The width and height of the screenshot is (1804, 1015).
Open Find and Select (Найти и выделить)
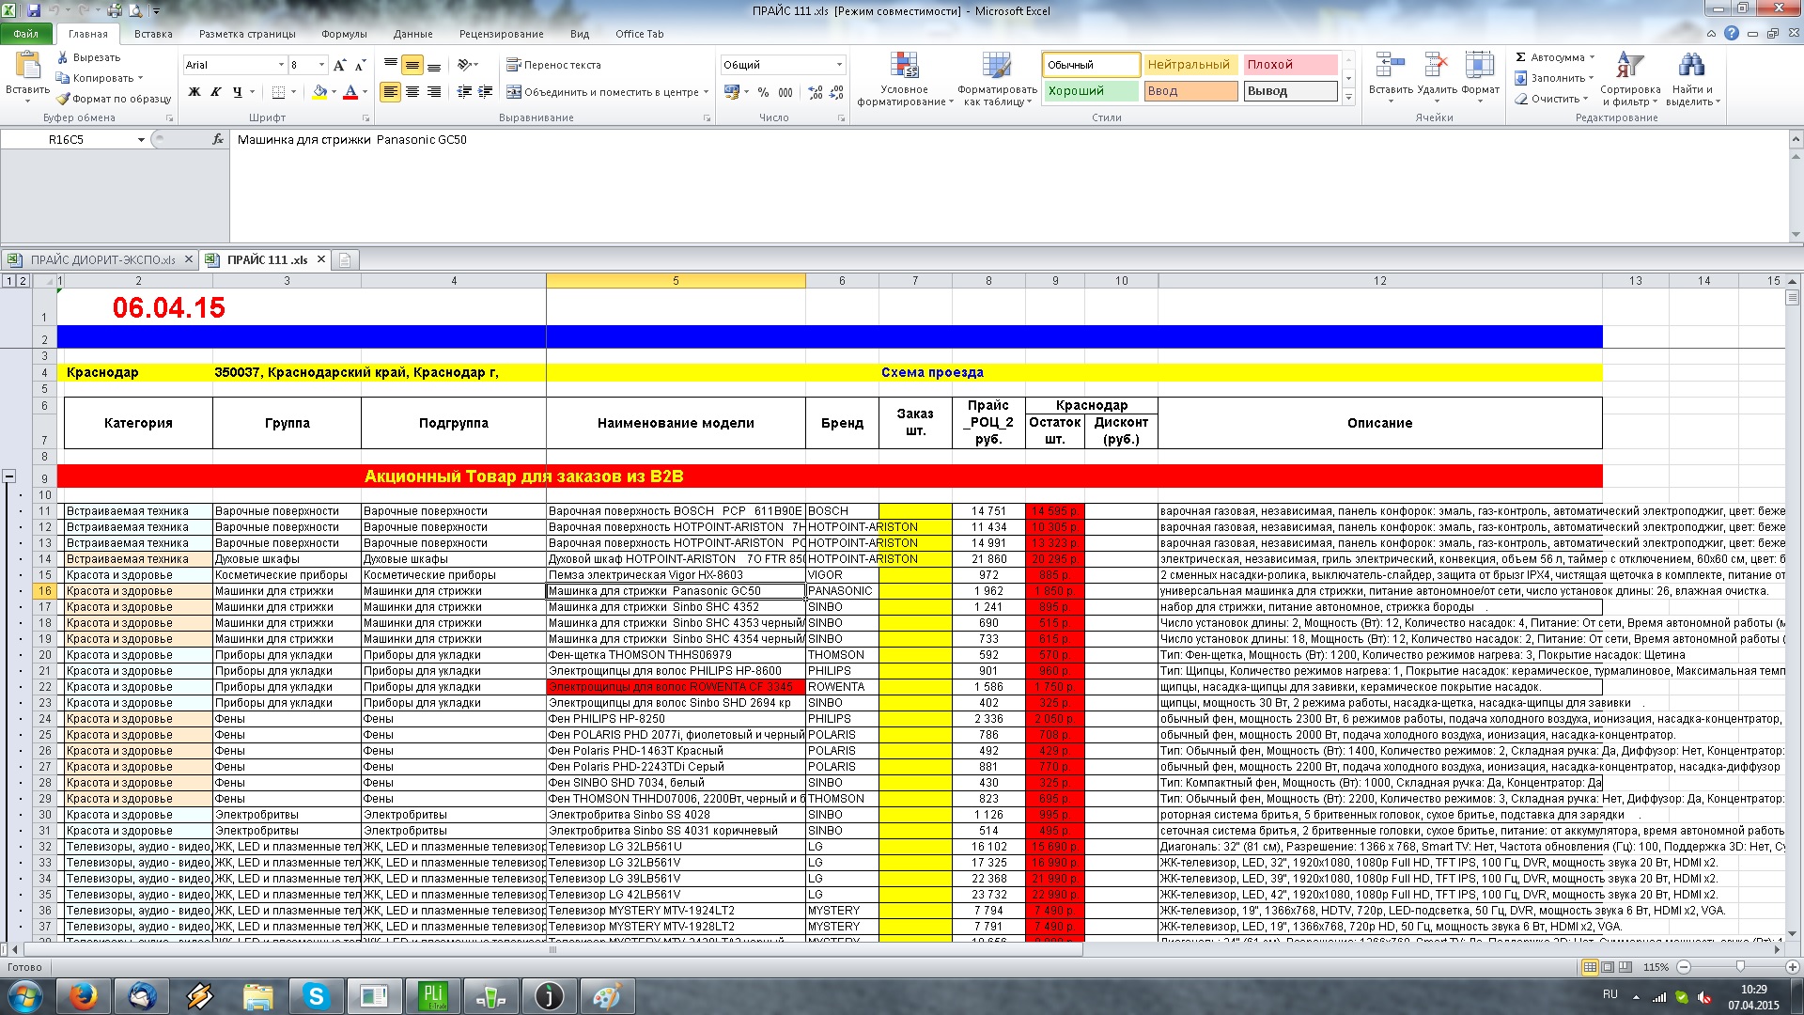click(1692, 78)
